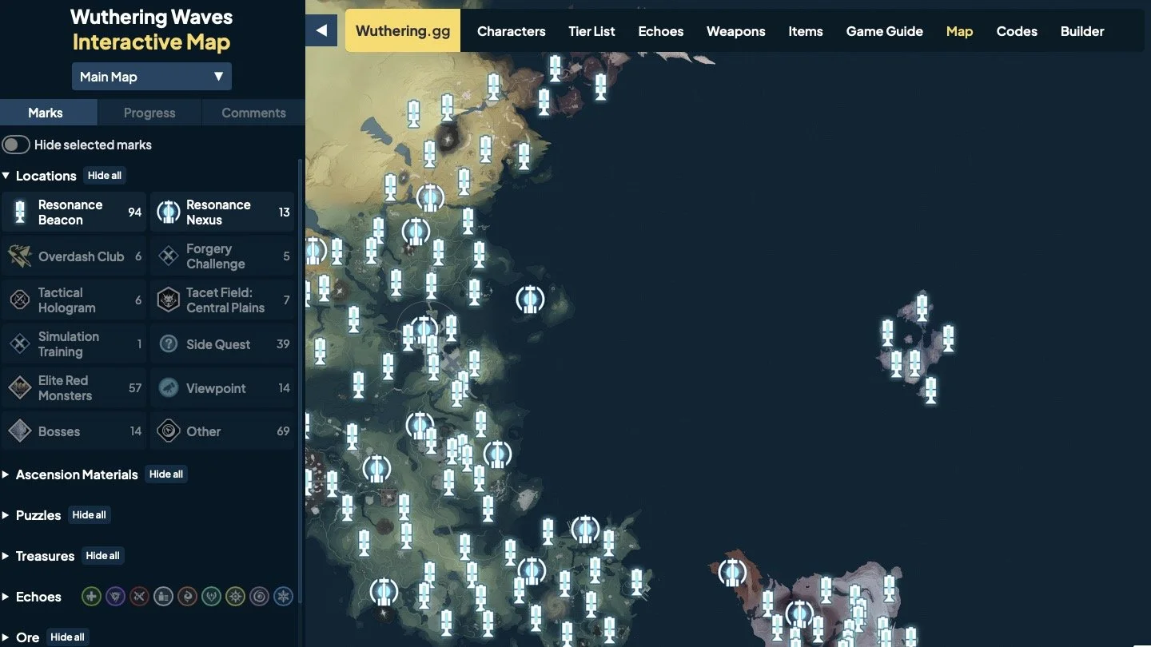Enable Tacet Field: Central Plains marks
Screen dimensions: 1151x647
[222, 300]
